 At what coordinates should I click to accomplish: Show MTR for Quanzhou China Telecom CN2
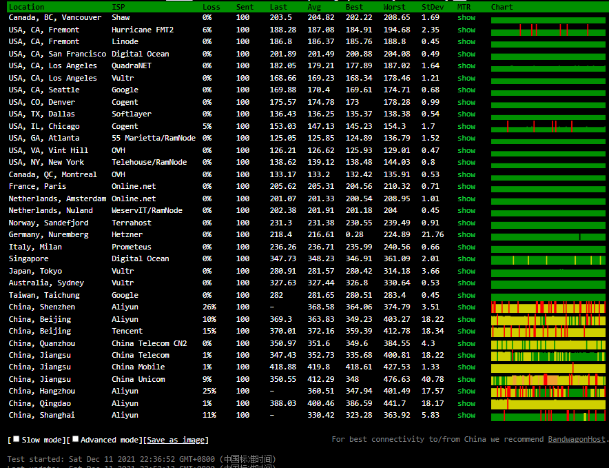click(466, 343)
